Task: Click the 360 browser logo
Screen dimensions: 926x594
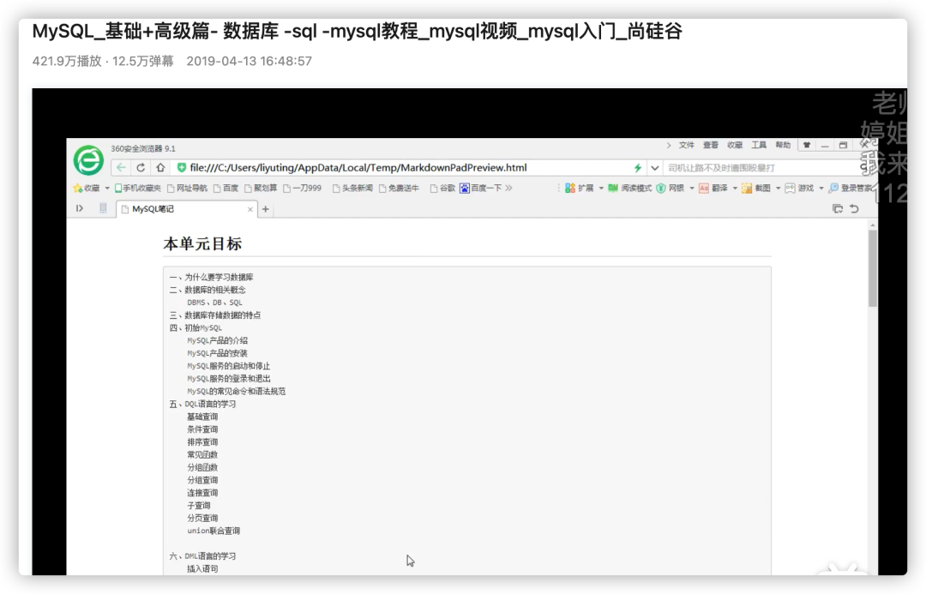Action: 87,161
